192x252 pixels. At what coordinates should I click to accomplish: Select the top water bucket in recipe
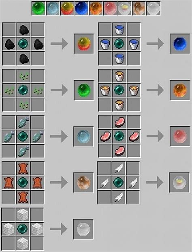[119, 29]
